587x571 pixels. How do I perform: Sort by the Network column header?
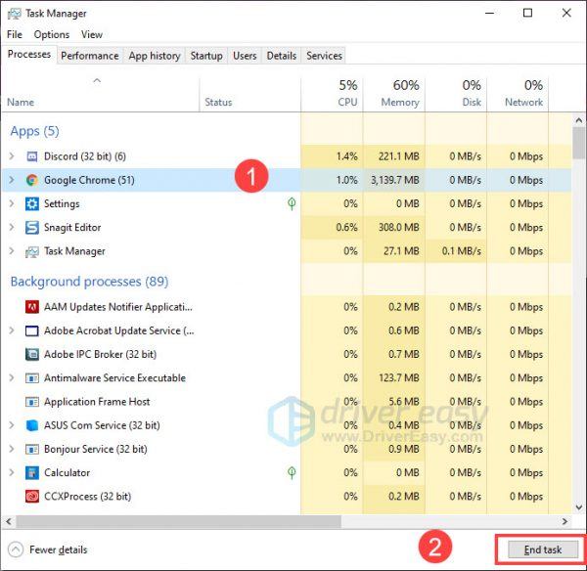click(518, 95)
